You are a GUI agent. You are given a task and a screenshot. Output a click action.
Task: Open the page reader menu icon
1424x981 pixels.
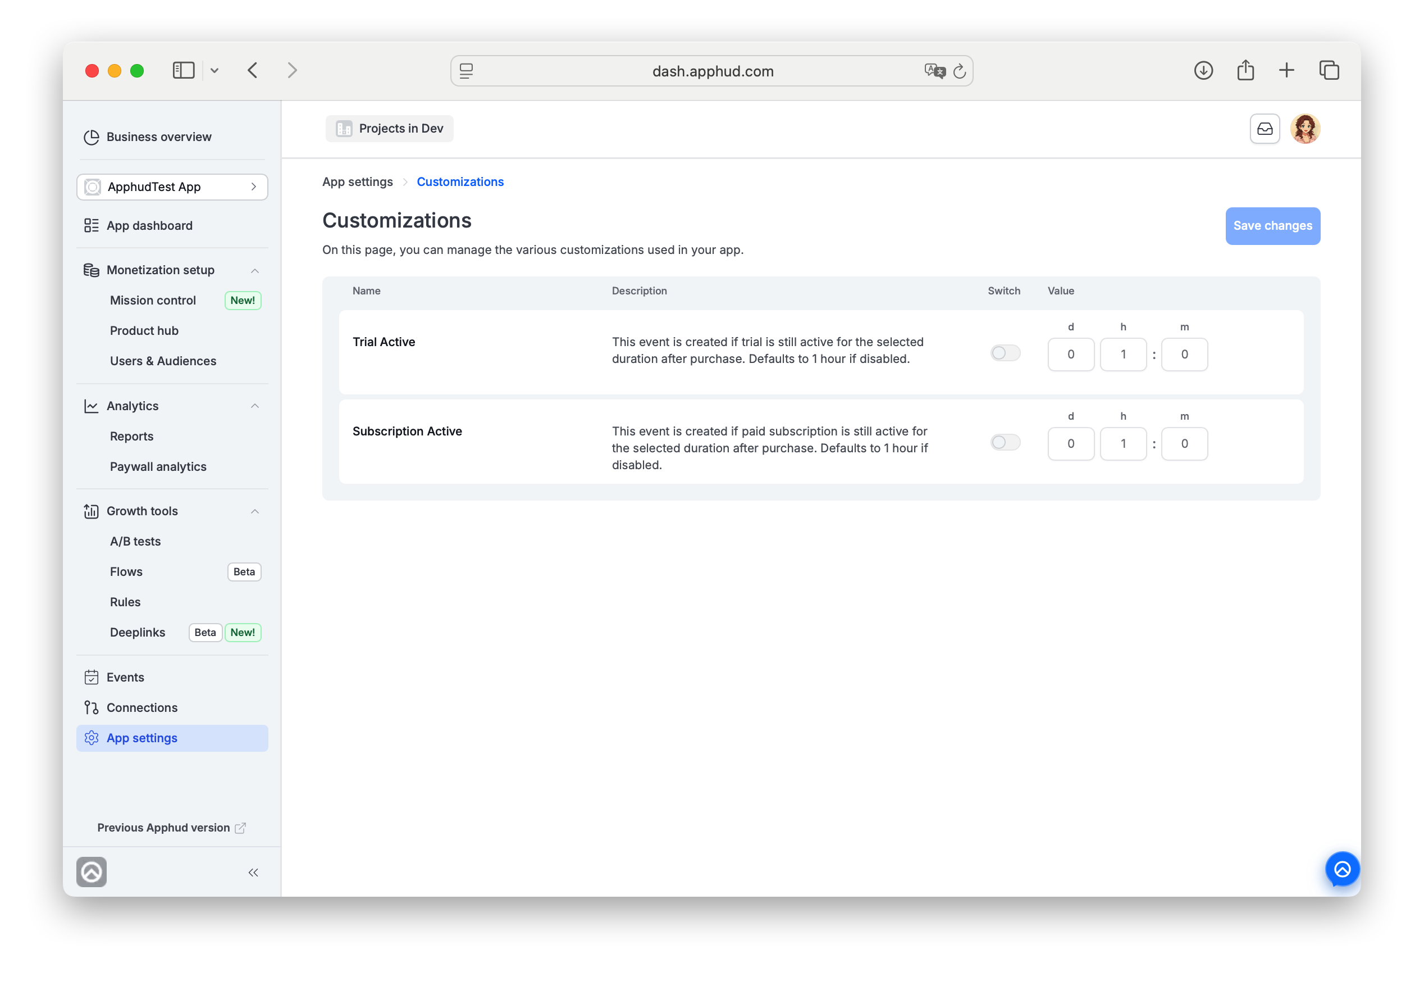click(466, 71)
